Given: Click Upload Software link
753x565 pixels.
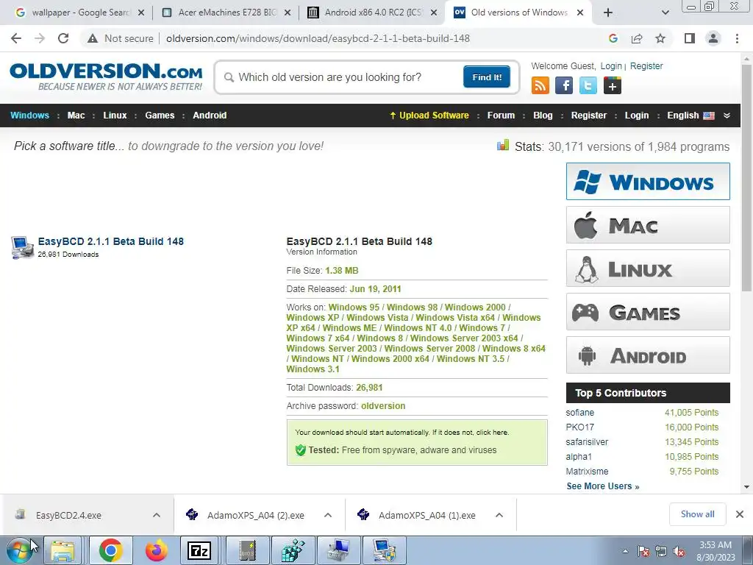Looking at the screenshot, I should (429, 116).
